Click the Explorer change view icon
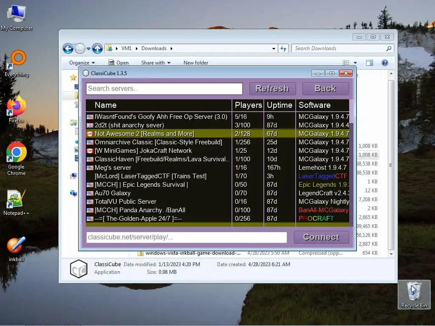435x326 pixels. (346, 63)
